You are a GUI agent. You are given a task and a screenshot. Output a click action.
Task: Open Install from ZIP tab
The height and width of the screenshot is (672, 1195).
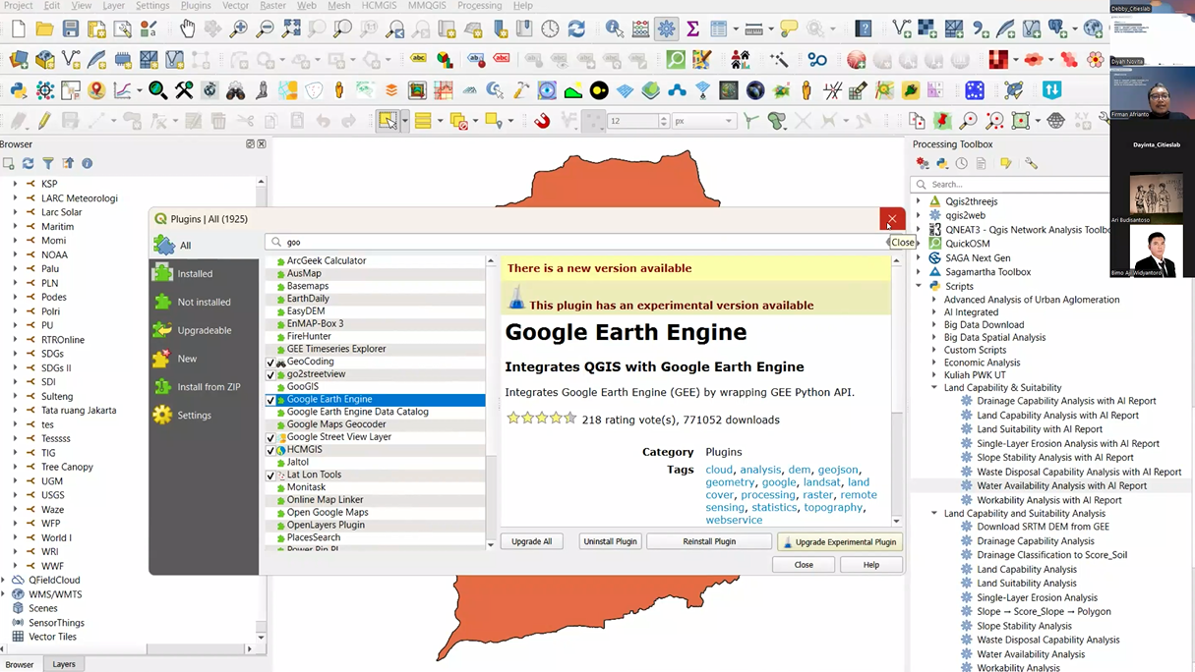[x=204, y=387]
